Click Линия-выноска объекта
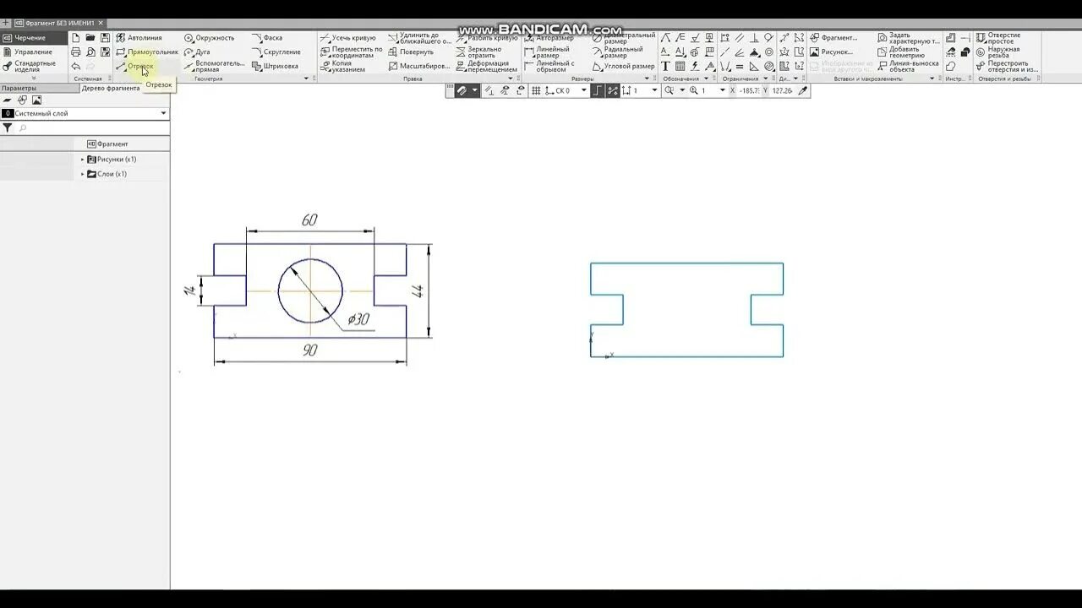The width and height of the screenshot is (1082, 608). [909, 66]
